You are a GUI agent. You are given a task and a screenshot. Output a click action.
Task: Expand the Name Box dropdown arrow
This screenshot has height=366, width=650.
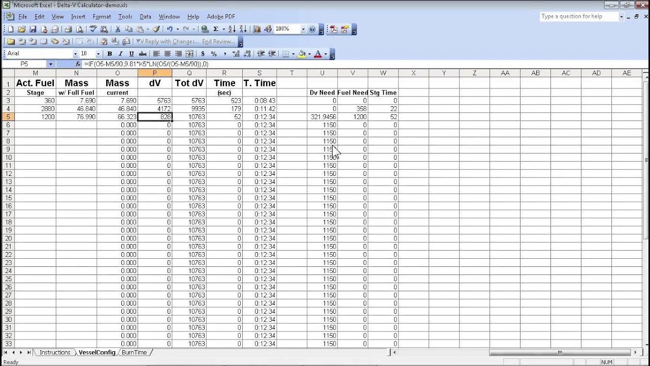point(50,64)
